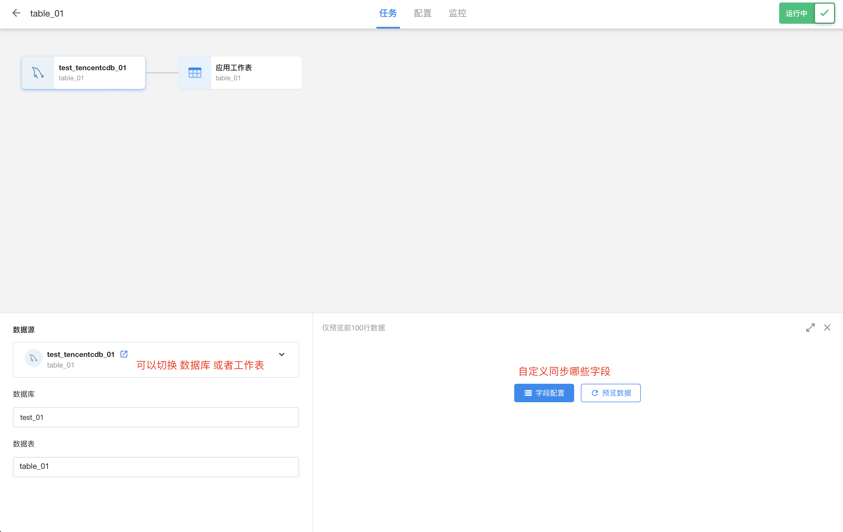Open the 数据表 table_01 selector
This screenshot has width=843, height=532.
[x=156, y=467]
